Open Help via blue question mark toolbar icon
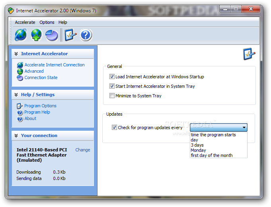The height and width of the screenshot is (207, 271). pos(86,35)
